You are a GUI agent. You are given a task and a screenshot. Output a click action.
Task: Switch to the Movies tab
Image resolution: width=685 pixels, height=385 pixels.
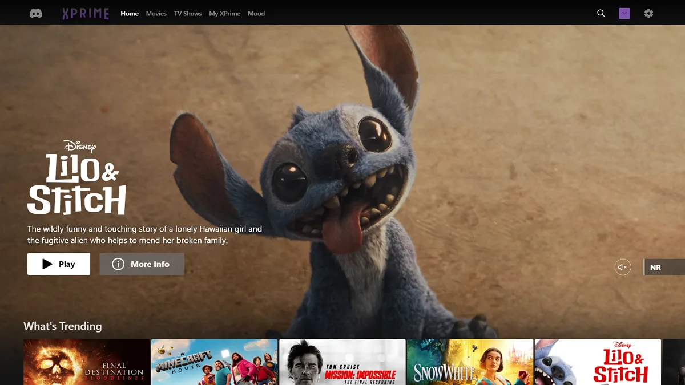pyautogui.click(x=156, y=13)
